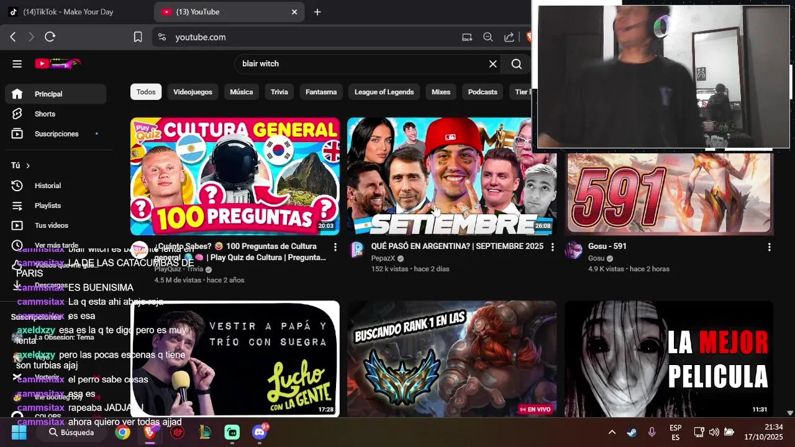The image size is (795, 447).
Task: Open Gosu channel avatar
Action: (573, 250)
